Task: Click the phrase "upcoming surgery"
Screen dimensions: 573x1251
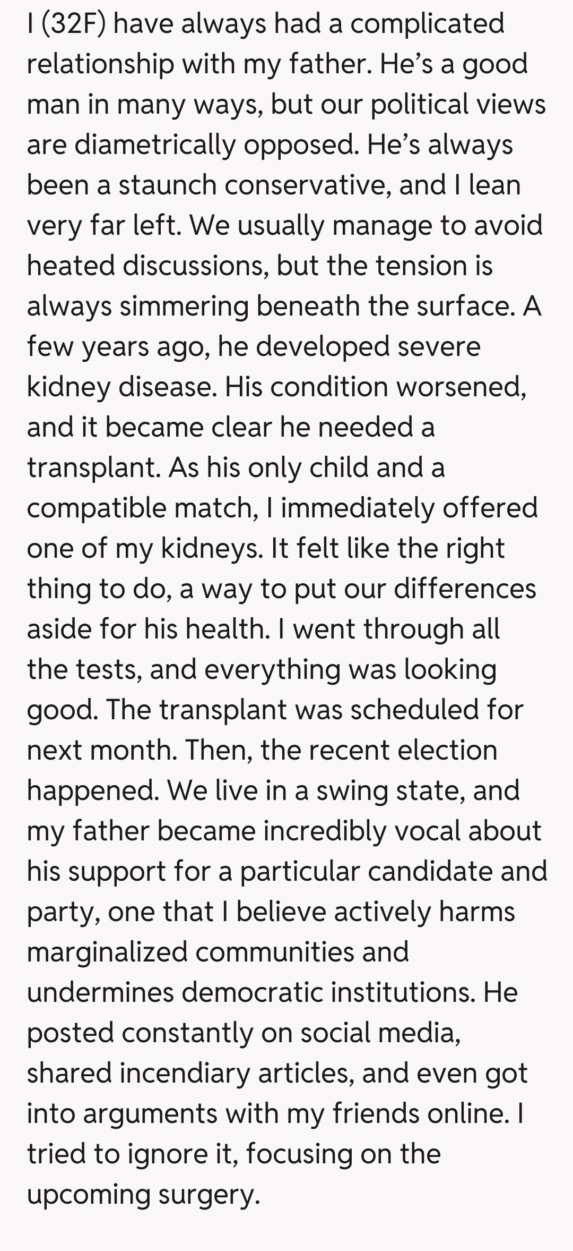Action: pyautogui.click(x=143, y=1194)
